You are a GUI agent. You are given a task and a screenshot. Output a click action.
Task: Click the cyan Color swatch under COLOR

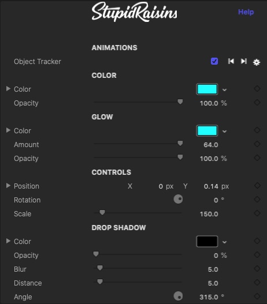click(x=207, y=89)
